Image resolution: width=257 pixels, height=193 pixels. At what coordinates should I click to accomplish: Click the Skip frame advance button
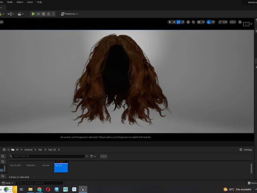pyautogui.click(x=39, y=14)
